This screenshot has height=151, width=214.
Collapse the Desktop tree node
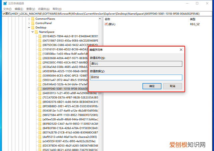29,28
